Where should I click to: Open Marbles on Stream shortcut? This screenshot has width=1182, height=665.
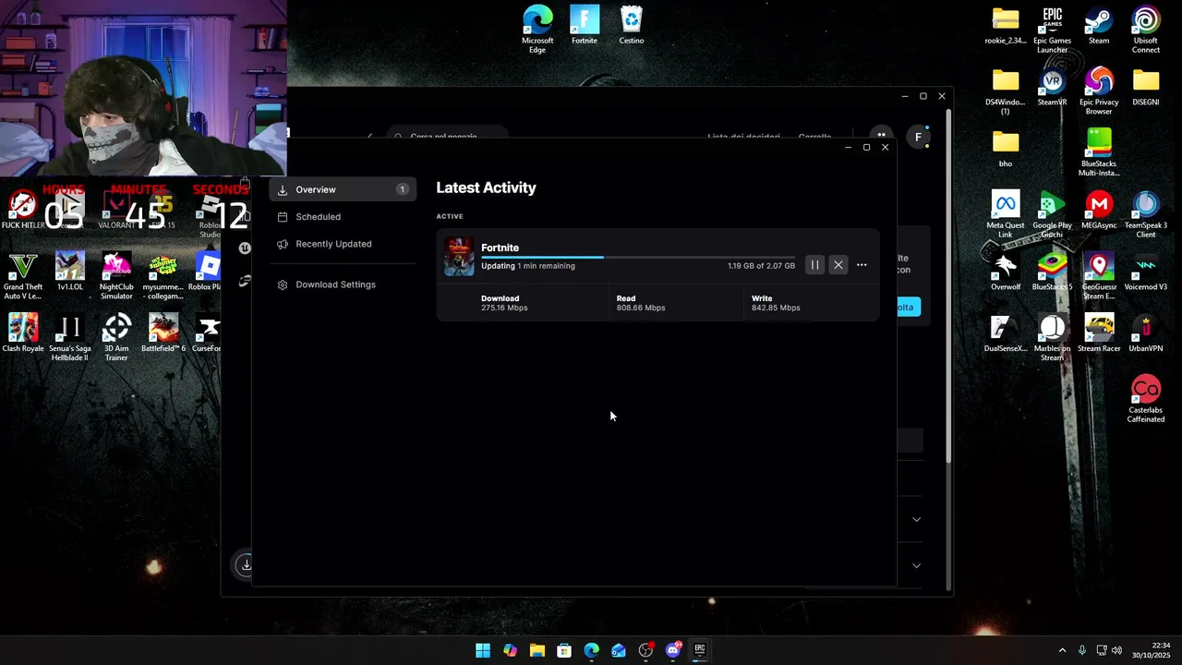click(x=1052, y=339)
